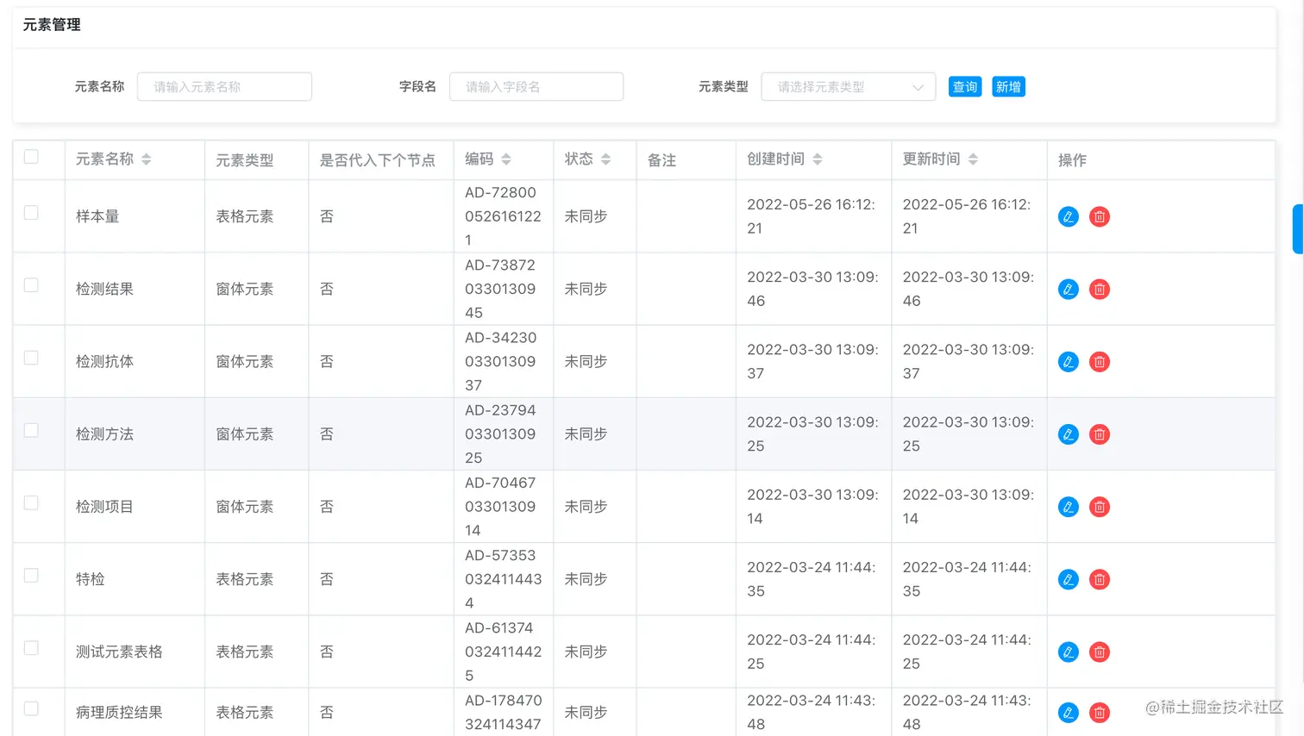Edit the 病理质控结果 row
This screenshot has height=736, width=1304.
pyautogui.click(x=1068, y=713)
